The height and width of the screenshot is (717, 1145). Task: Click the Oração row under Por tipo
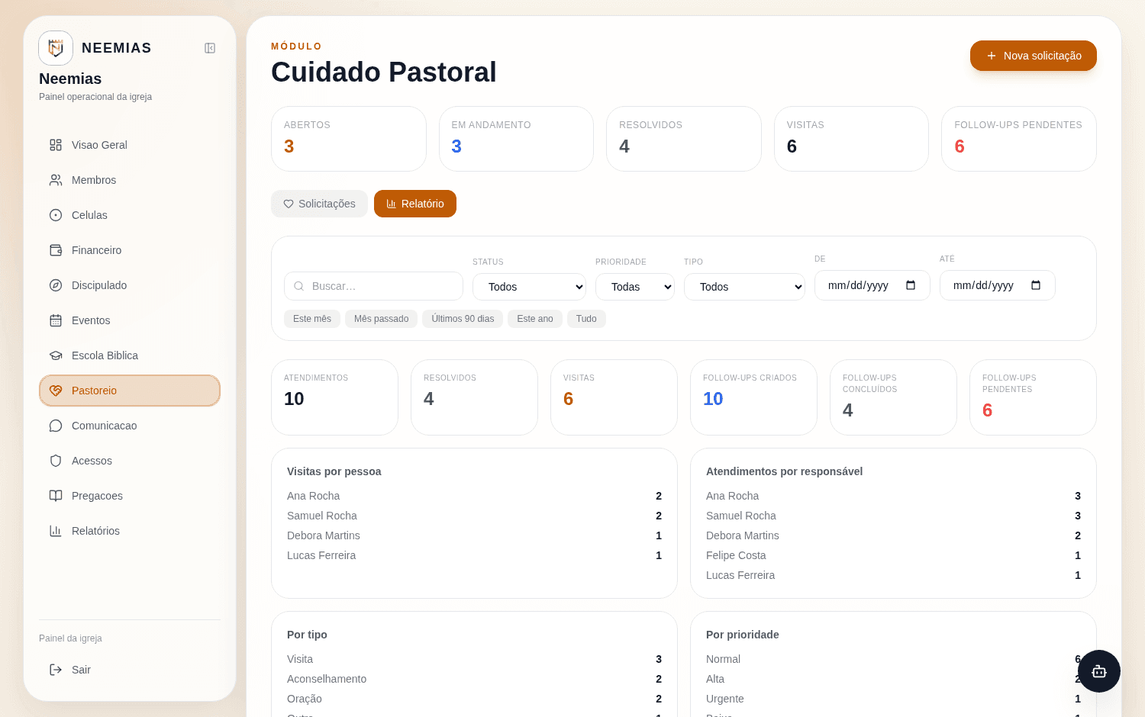pyautogui.click(x=474, y=699)
